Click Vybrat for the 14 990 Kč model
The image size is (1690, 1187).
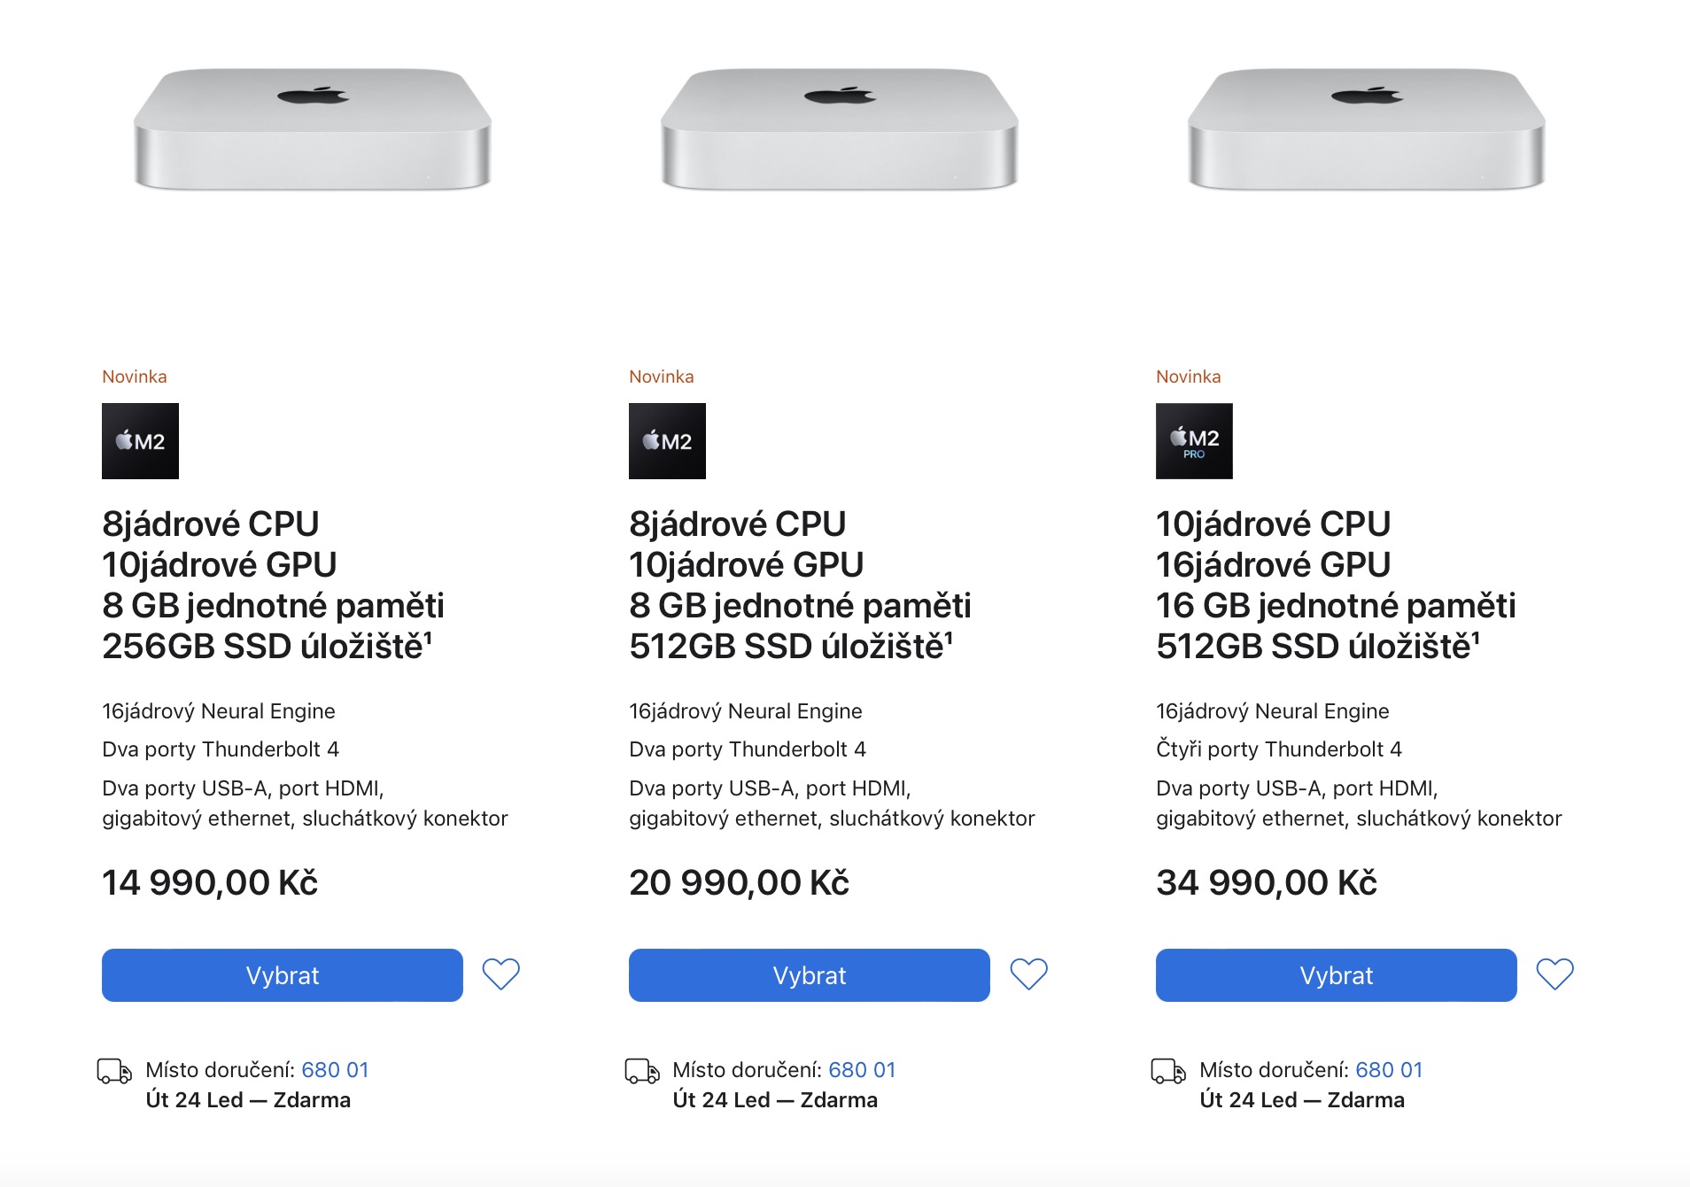[282, 975]
